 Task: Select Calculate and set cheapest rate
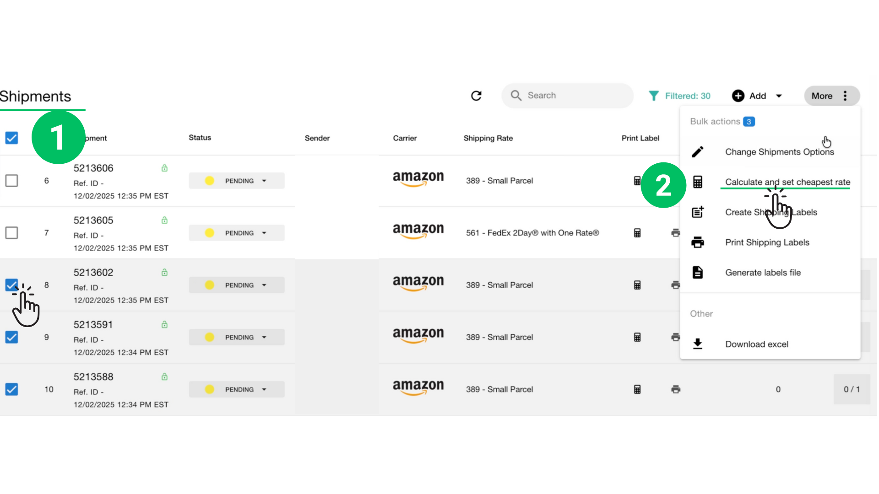click(x=786, y=182)
